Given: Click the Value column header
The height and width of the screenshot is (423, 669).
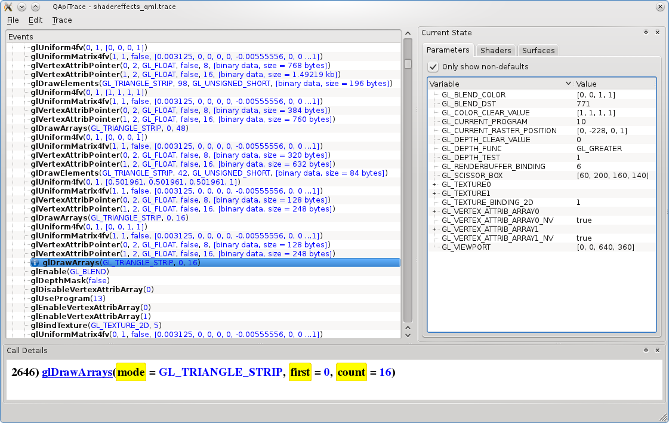Looking at the screenshot, I should [x=615, y=84].
